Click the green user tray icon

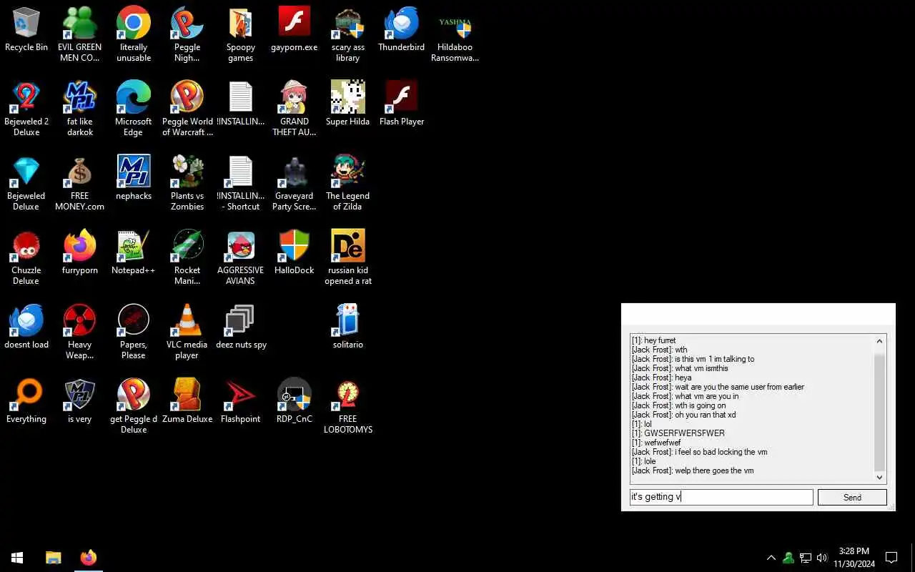point(788,558)
